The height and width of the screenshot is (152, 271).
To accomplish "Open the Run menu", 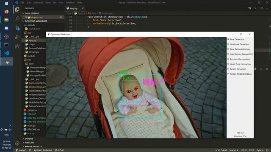I will coord(61,3).
